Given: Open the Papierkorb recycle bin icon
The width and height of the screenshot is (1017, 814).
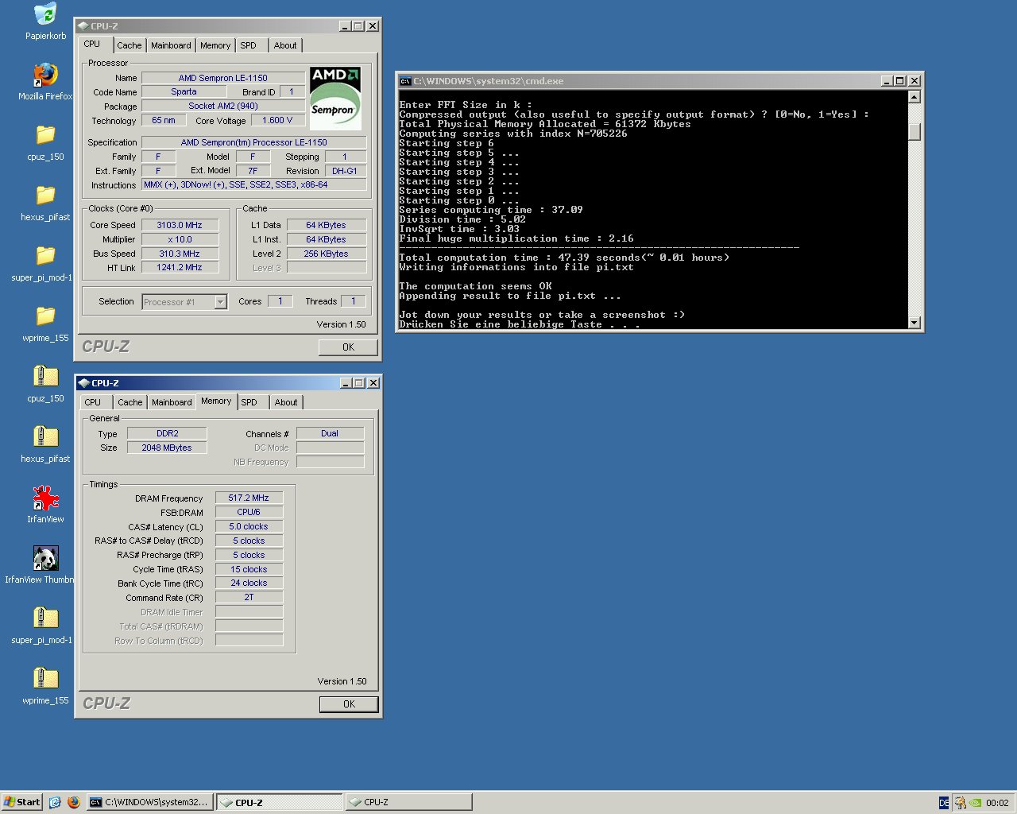Looking at the screenshot, I should point(45,14).
